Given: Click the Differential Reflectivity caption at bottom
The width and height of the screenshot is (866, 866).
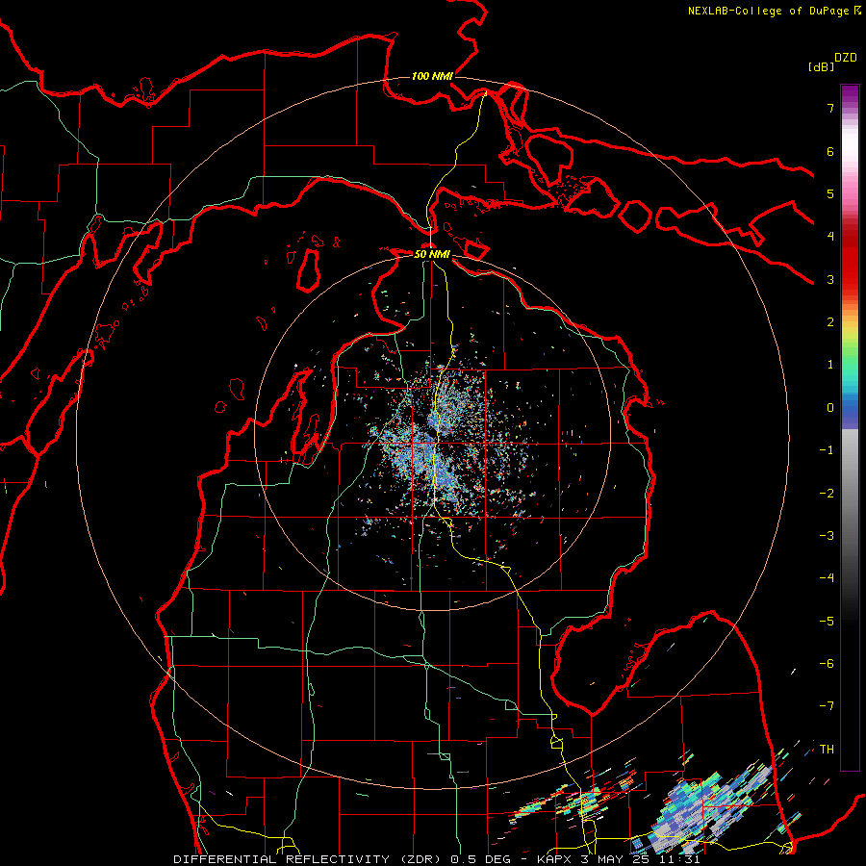Looking at the screenshot, I should click(x=437, y=859).
